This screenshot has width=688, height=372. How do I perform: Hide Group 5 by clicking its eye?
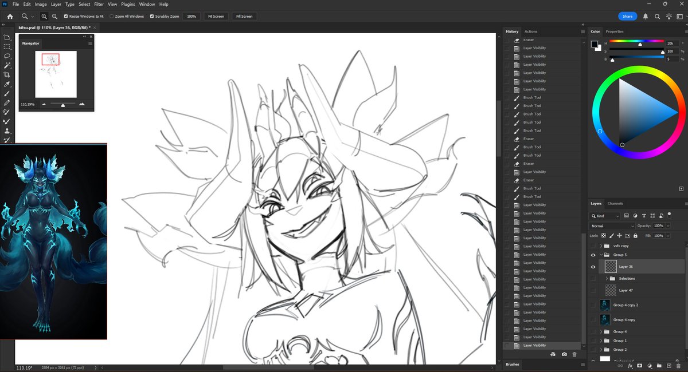[593, 255]
